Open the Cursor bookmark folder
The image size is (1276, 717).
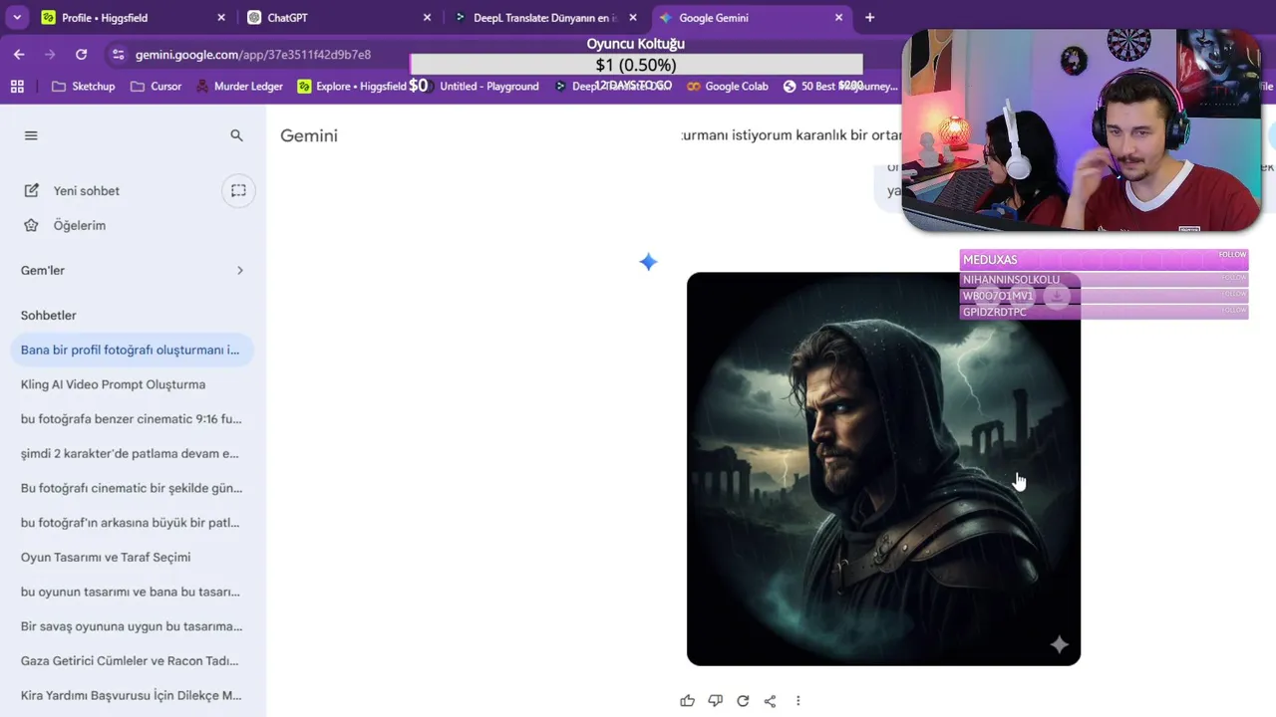[156, 87]
